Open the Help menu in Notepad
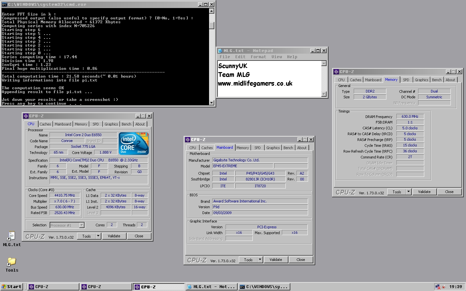 point(292,57)
